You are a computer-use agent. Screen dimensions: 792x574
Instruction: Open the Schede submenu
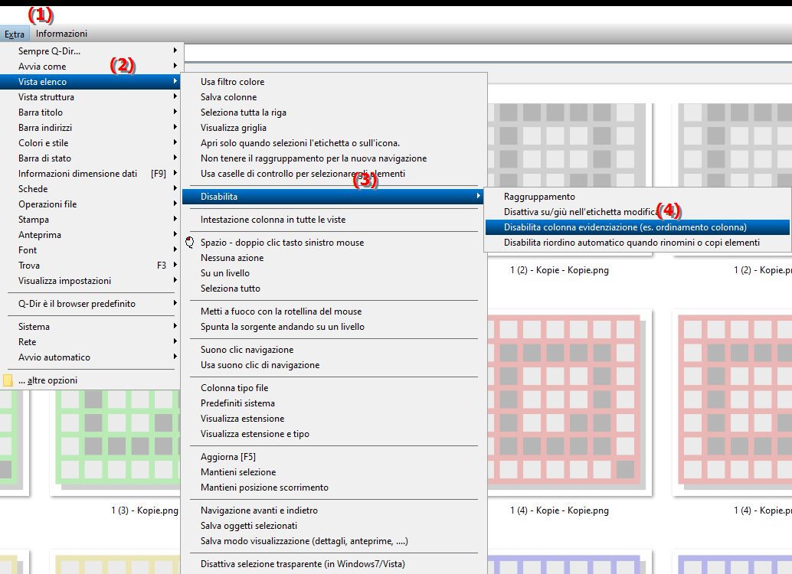tap(91, 189)
